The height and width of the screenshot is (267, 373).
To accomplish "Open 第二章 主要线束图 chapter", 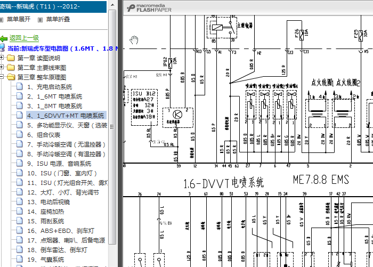I will point(42,68).
